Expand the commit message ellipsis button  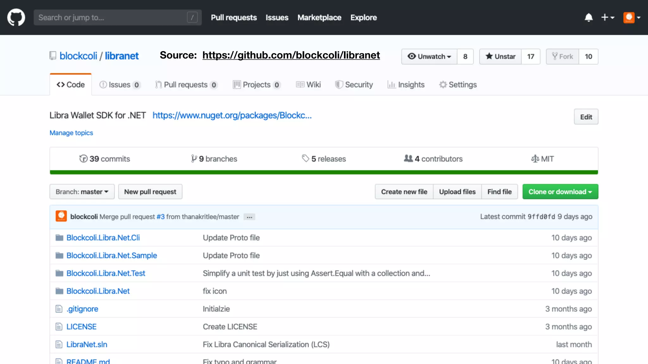[x=249, y=217]
